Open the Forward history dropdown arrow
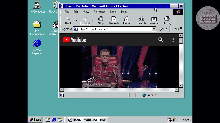220x123 pixels. click(93, 21)
